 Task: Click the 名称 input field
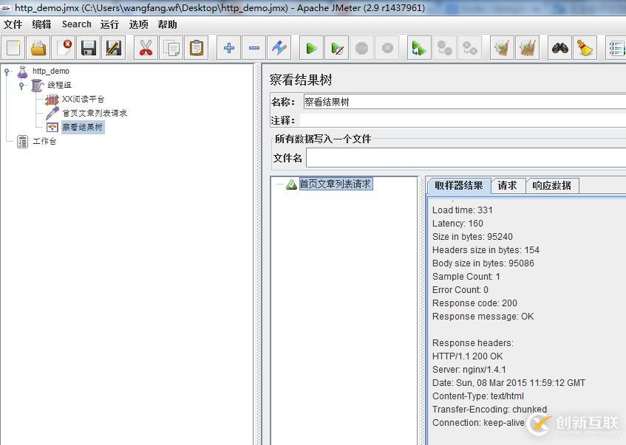click(464, 102)
